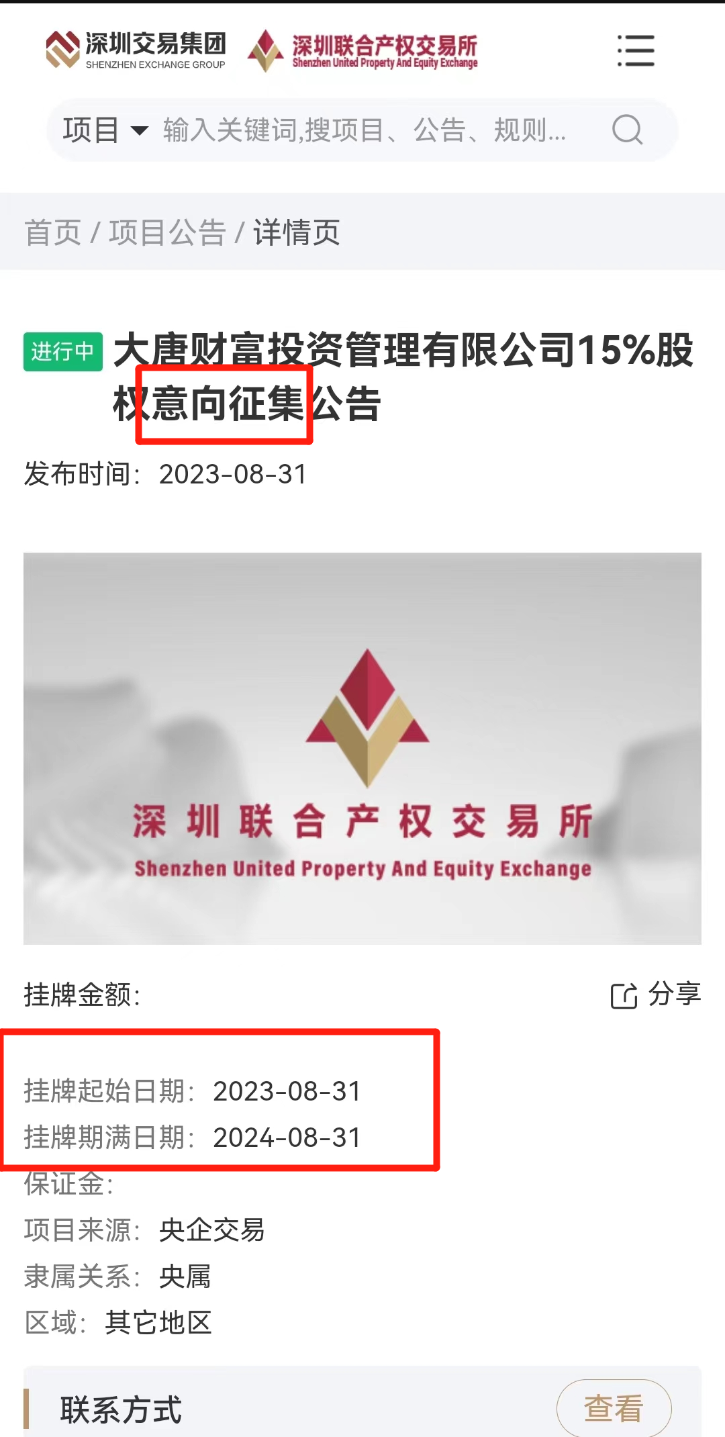Tap the 分享 share label
This screenshot has width=725, height=1437.
pos(675,994)
